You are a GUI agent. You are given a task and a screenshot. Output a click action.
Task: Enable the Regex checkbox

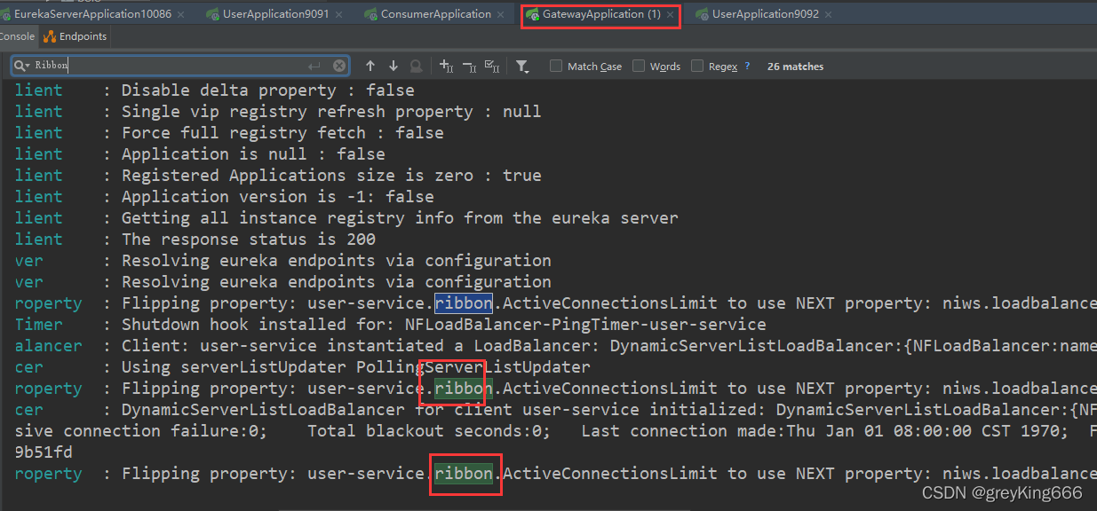(x=697, y=66)
